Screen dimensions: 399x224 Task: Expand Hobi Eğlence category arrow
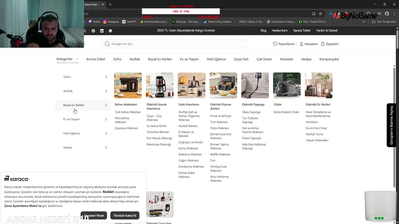[106, 133]
